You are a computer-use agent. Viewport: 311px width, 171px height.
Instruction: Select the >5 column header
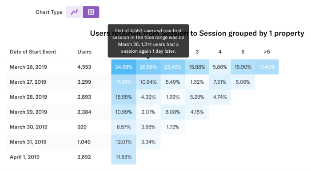(267, 52)
